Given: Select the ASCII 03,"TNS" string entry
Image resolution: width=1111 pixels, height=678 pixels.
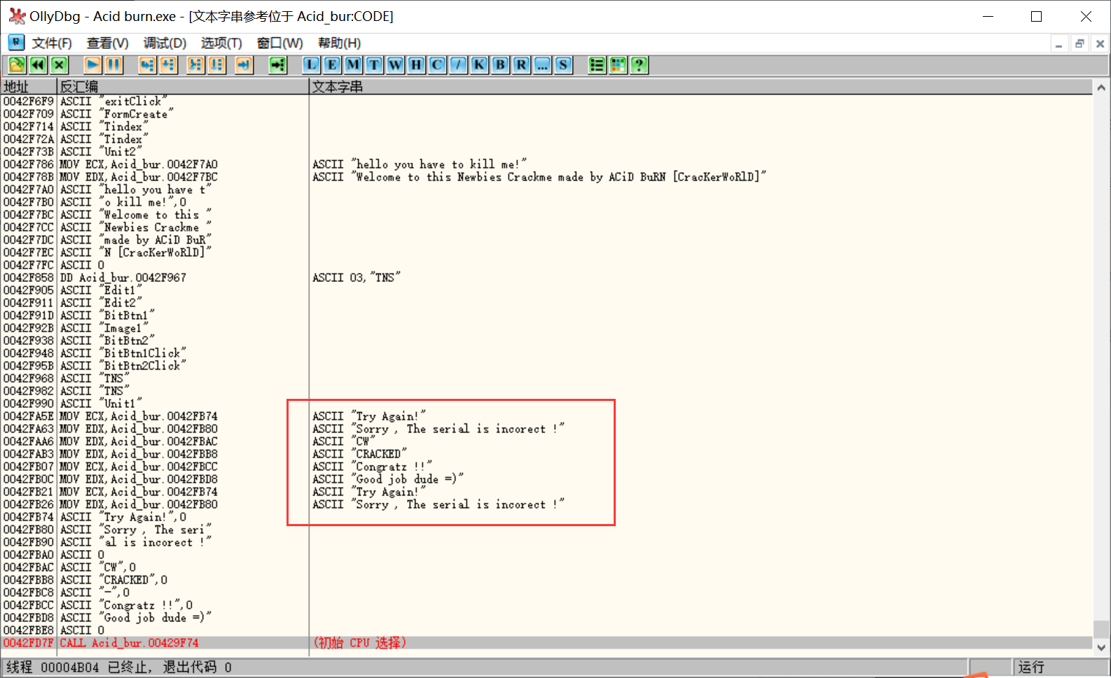Looking at the screenshot, I should point(357,278).
